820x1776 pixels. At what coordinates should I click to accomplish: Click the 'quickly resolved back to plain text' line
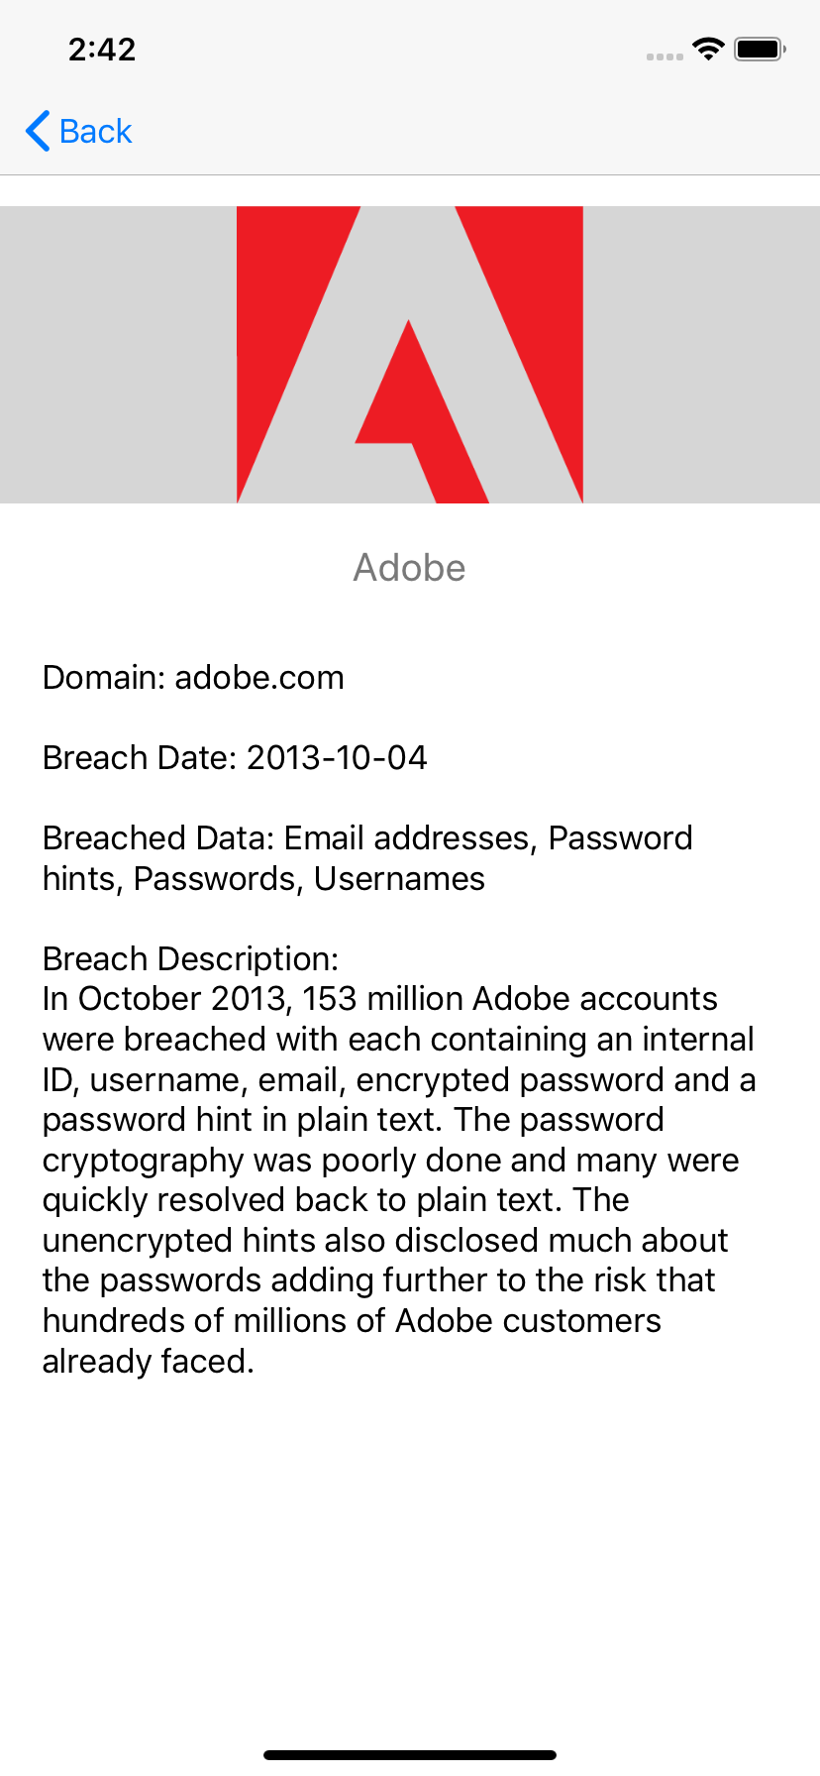(336, 1200)
